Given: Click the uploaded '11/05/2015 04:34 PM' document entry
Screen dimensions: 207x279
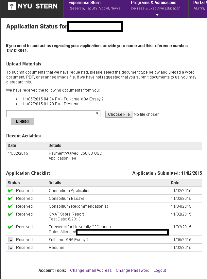Looking at the screenshot, I should [63, 99].
